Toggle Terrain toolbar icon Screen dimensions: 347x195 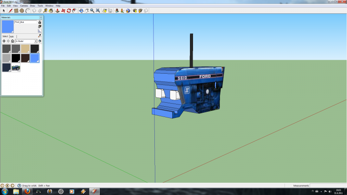click(x=110, y=10)
